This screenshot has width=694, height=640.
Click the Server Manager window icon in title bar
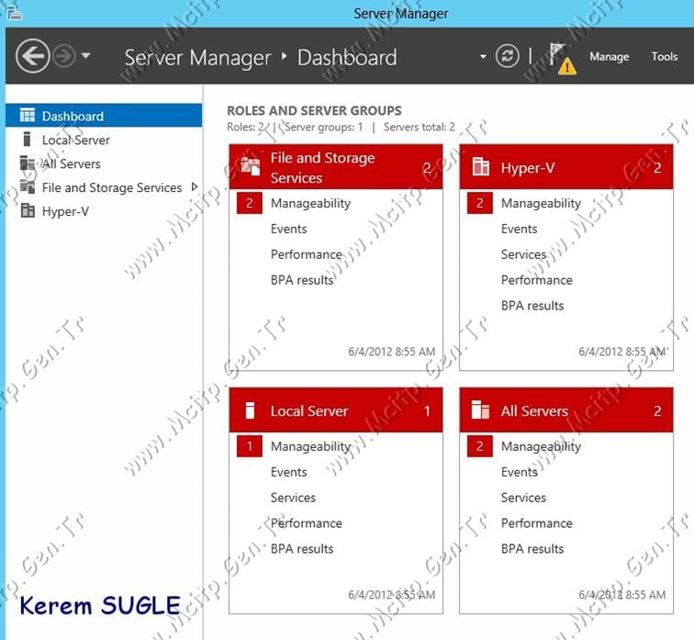[14, 12]
